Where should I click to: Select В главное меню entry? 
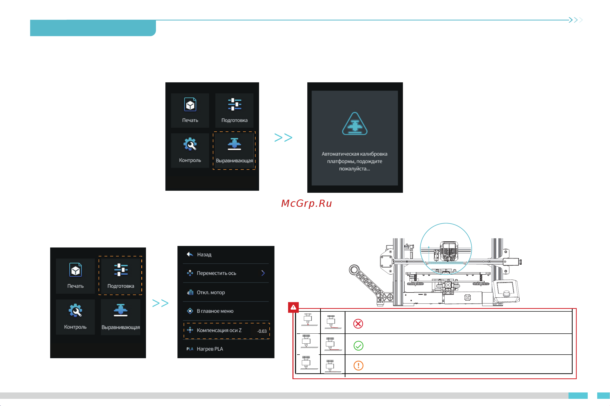(226, 311)
